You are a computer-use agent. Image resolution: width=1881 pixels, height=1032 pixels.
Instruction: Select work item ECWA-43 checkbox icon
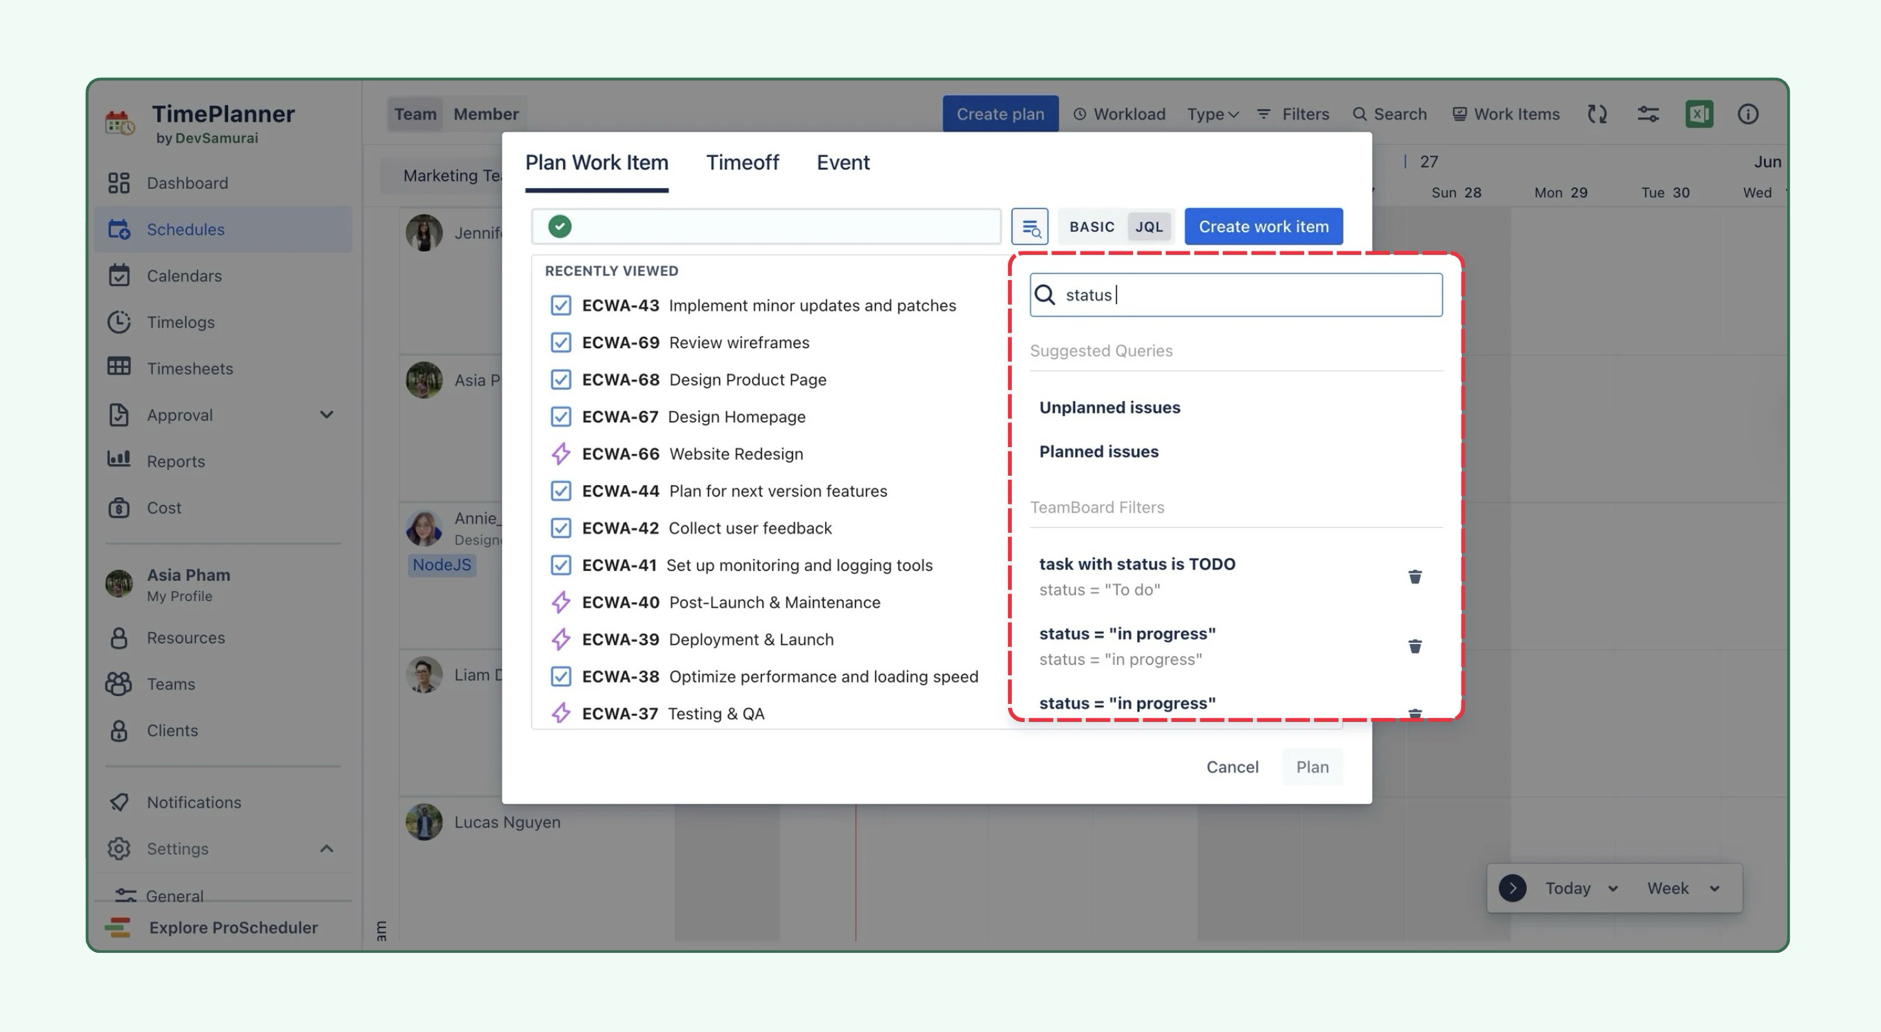click(x=560, y=305)
